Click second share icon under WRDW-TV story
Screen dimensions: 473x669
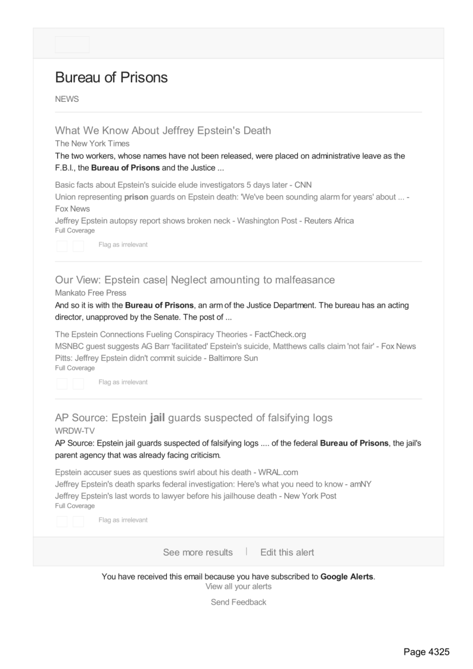pyautogui.click(x=78, y=521)
